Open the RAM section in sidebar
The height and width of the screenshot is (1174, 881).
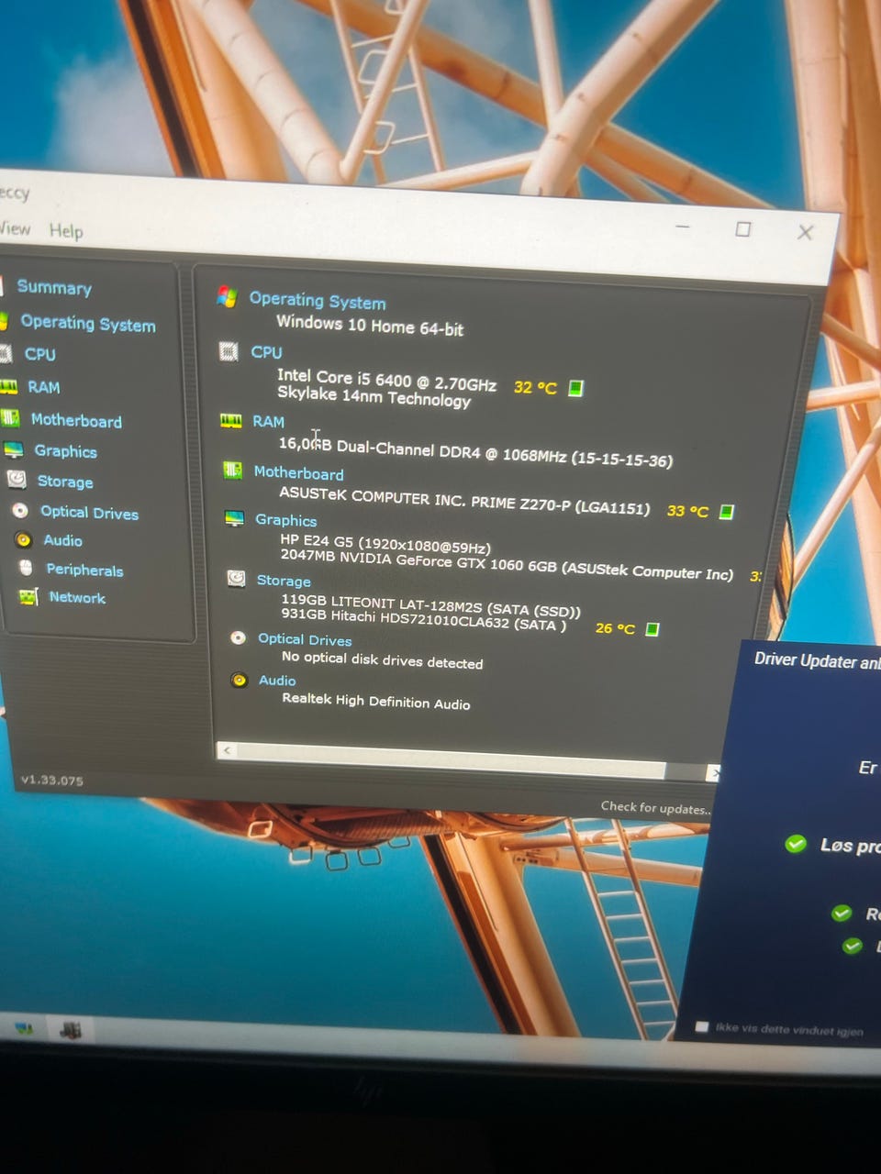pyautogui.click(x=43, y=387)
